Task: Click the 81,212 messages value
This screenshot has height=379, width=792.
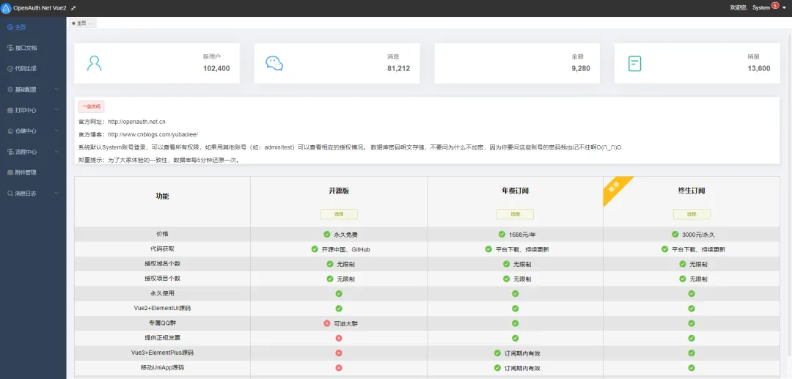Action: (398, 69)
